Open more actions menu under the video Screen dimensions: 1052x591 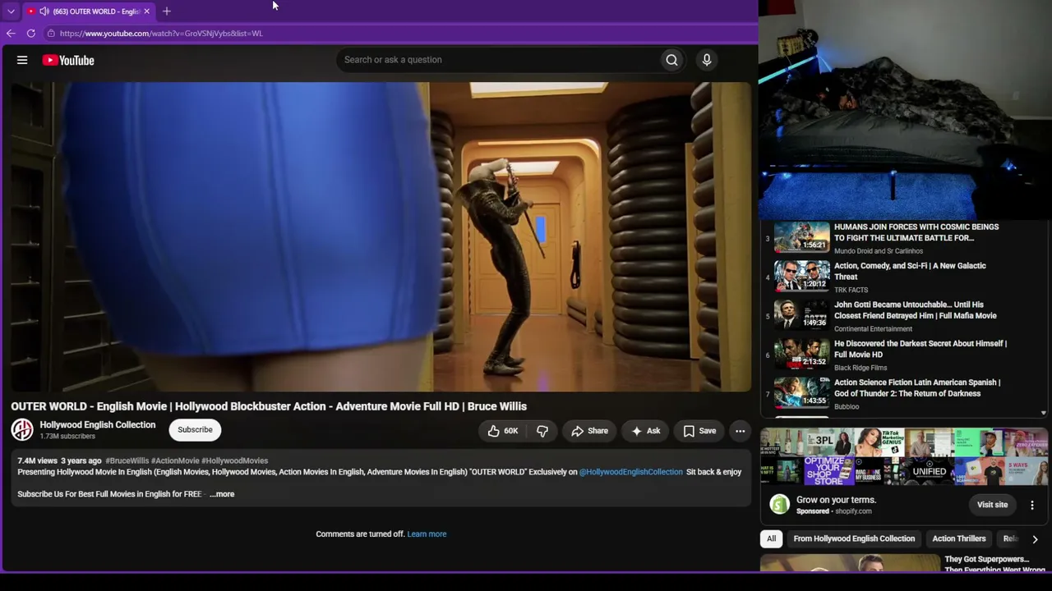(x=740, y=431)
